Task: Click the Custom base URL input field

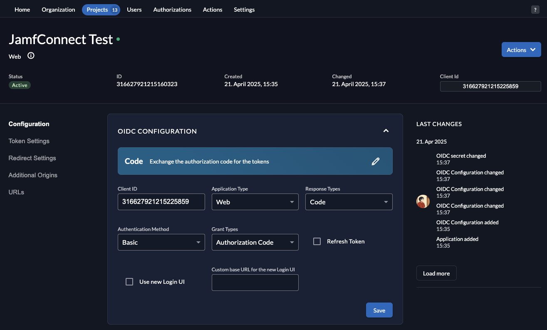Action: (x=255, y=283)
